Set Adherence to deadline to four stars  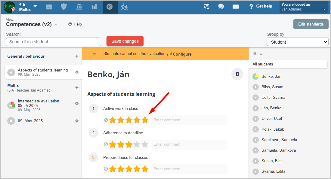pyautogui.click(x=137, y=144)
